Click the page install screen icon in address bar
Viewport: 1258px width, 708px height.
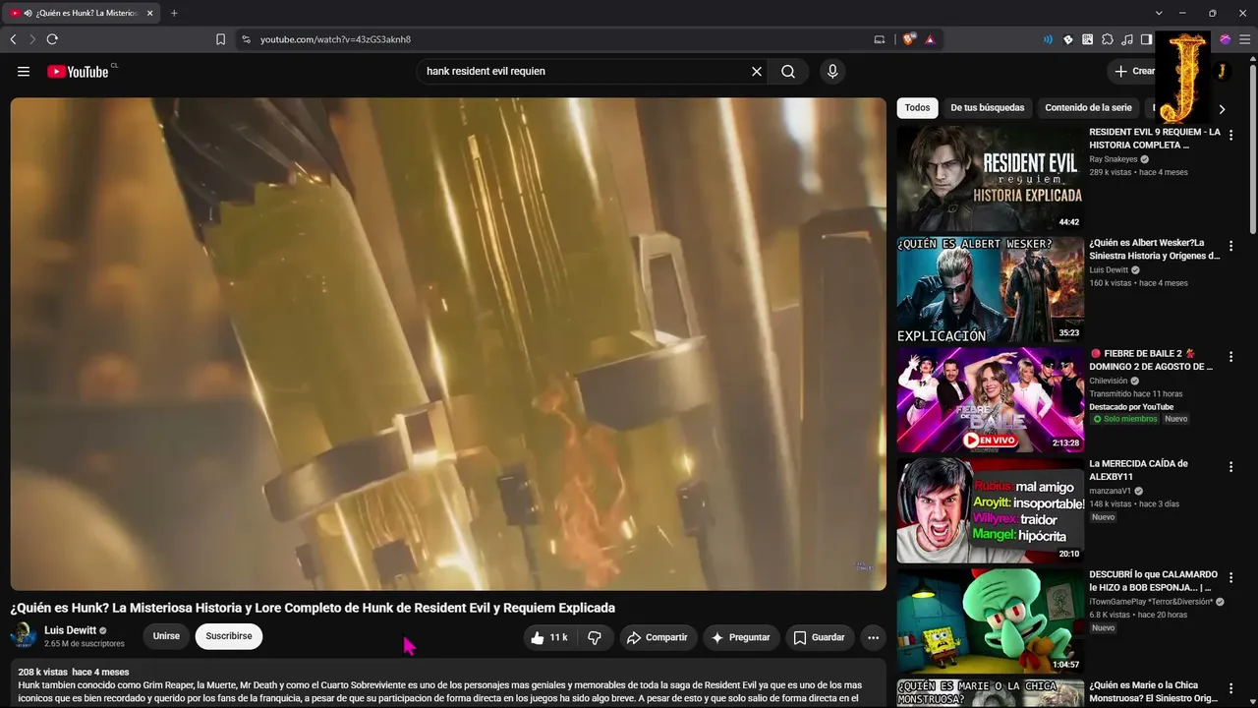(x=880, y=39)
